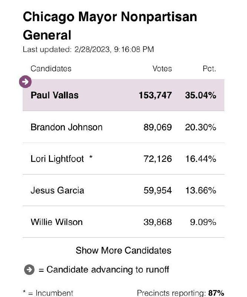Click the Last updated timestamp
The width and height of the screenshot is (247, 297).
coord(88,49)
